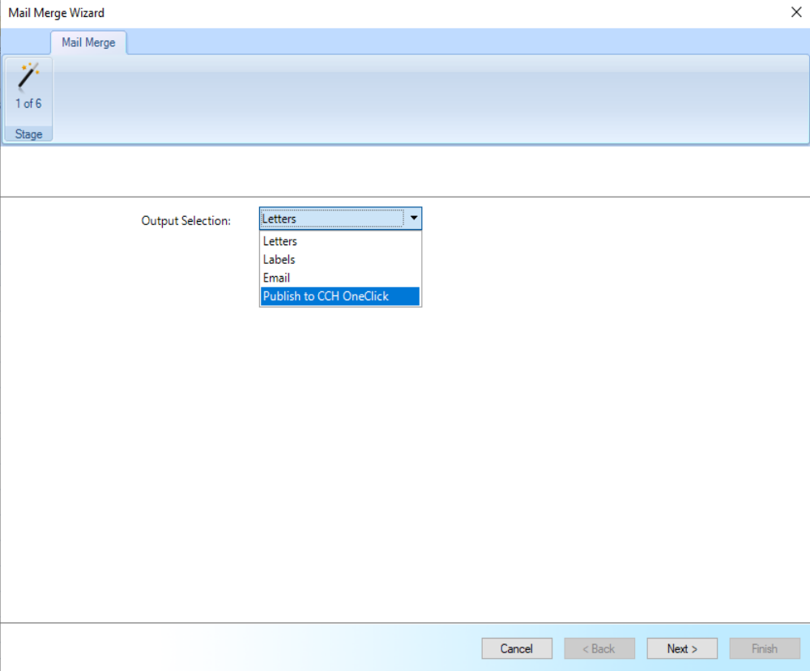This screenshot has height=671, width=810.
Task: Switch to the Mail Merge tab
Action: click(88, 42)
